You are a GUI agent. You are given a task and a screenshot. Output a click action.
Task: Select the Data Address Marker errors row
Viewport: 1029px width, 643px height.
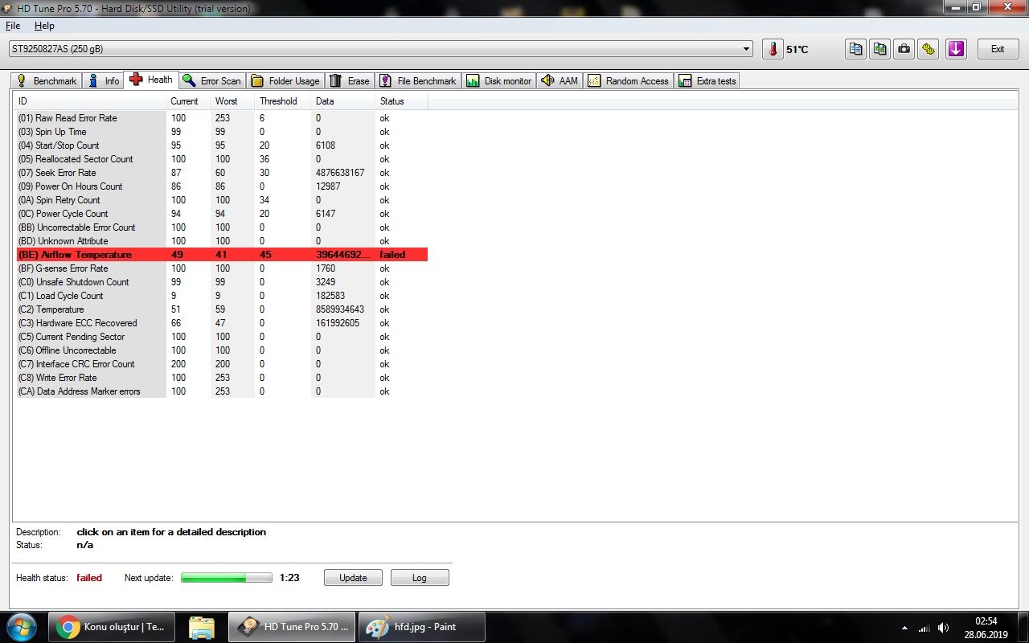(x=222, y=391)
